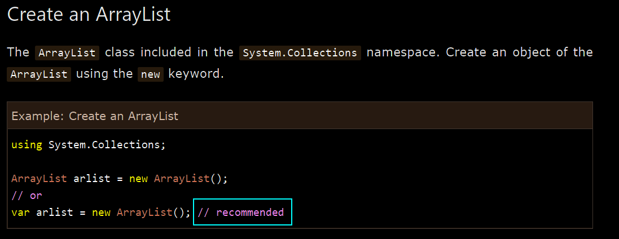
Task: Click the inline ArrayList code after "The"
Action: click(67, 53)
